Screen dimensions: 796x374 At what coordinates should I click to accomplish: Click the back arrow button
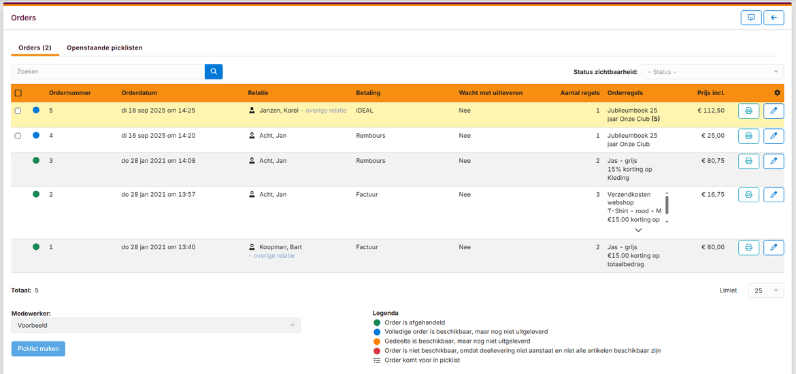click(774, 18)
